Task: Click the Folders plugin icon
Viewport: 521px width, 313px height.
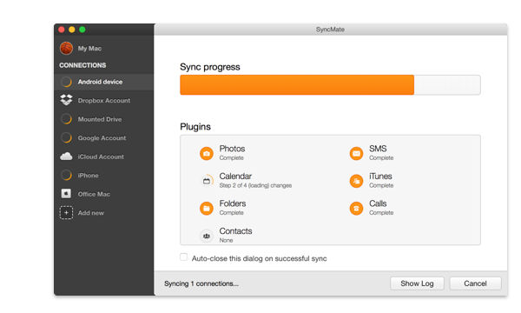Action: (x=207, y=208)
